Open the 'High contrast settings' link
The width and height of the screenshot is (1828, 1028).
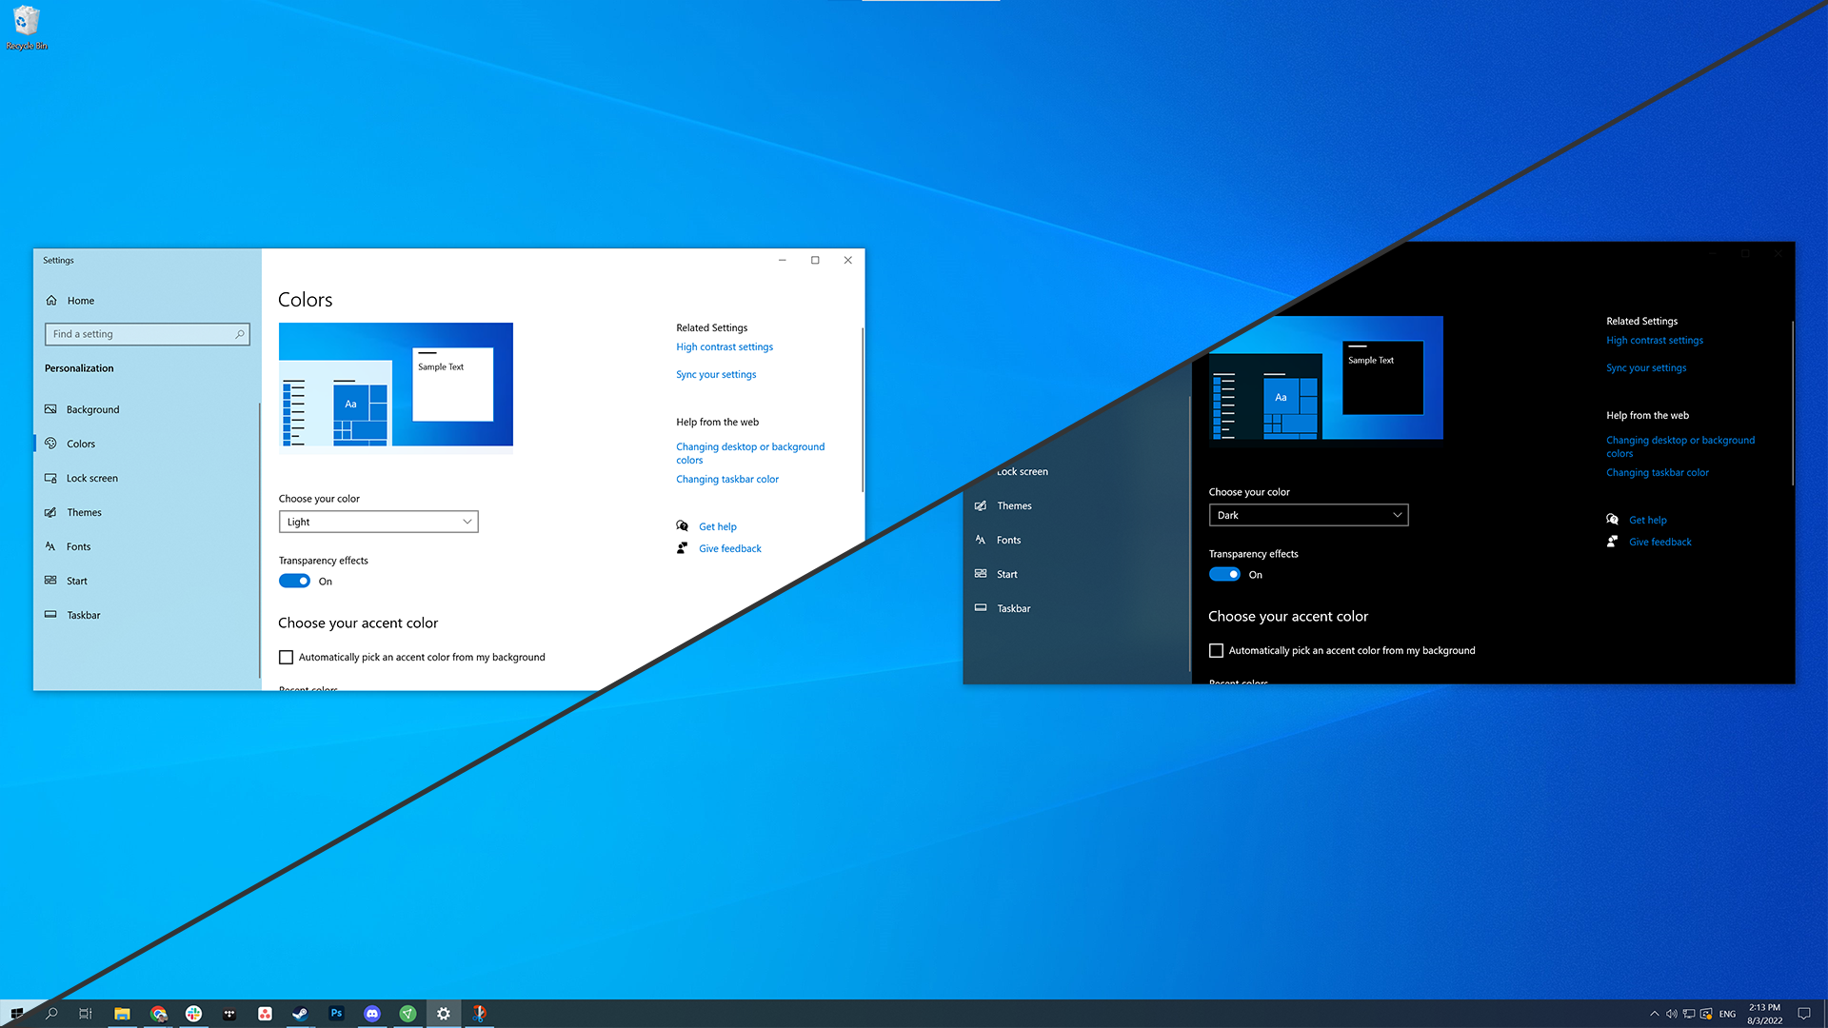pos(724,346)
